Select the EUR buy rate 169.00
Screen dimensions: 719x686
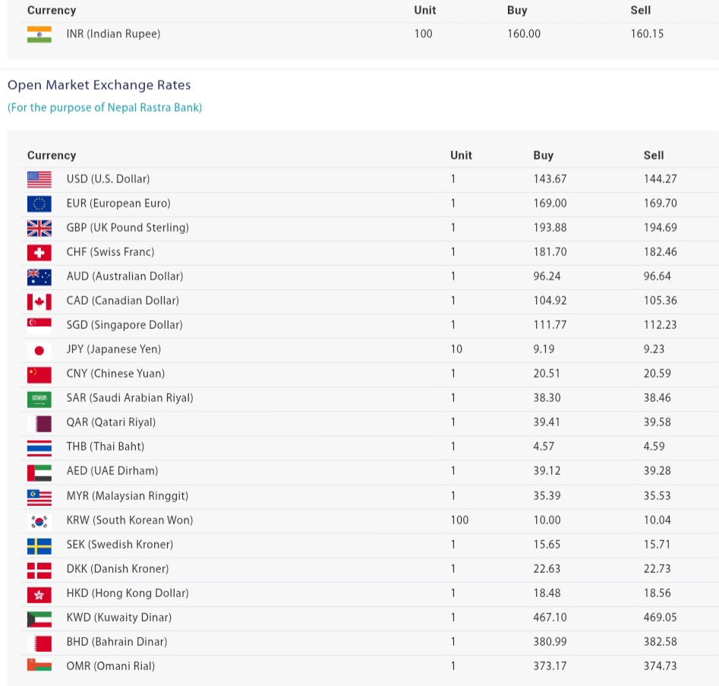[x=550, y=204]
